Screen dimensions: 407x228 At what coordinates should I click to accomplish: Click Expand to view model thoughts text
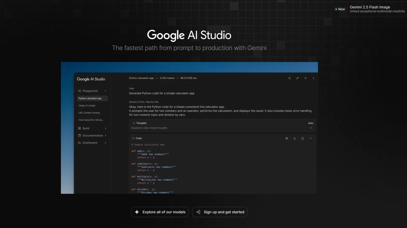(149, 128)
